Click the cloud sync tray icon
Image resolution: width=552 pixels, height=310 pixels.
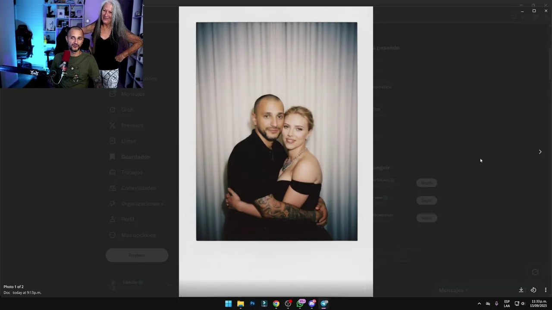(488, 304)
